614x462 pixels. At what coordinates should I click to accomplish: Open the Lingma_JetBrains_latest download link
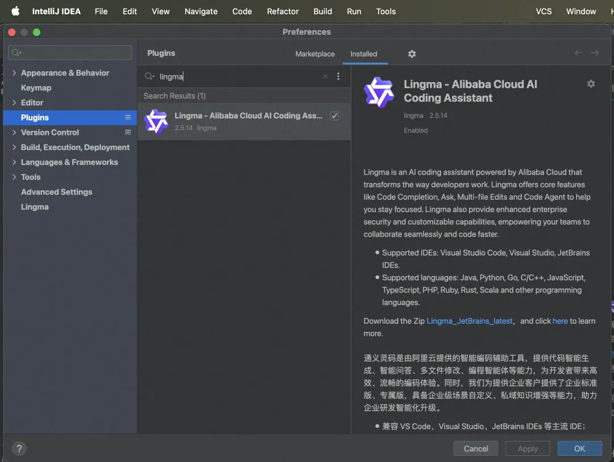tap(470, 321)
